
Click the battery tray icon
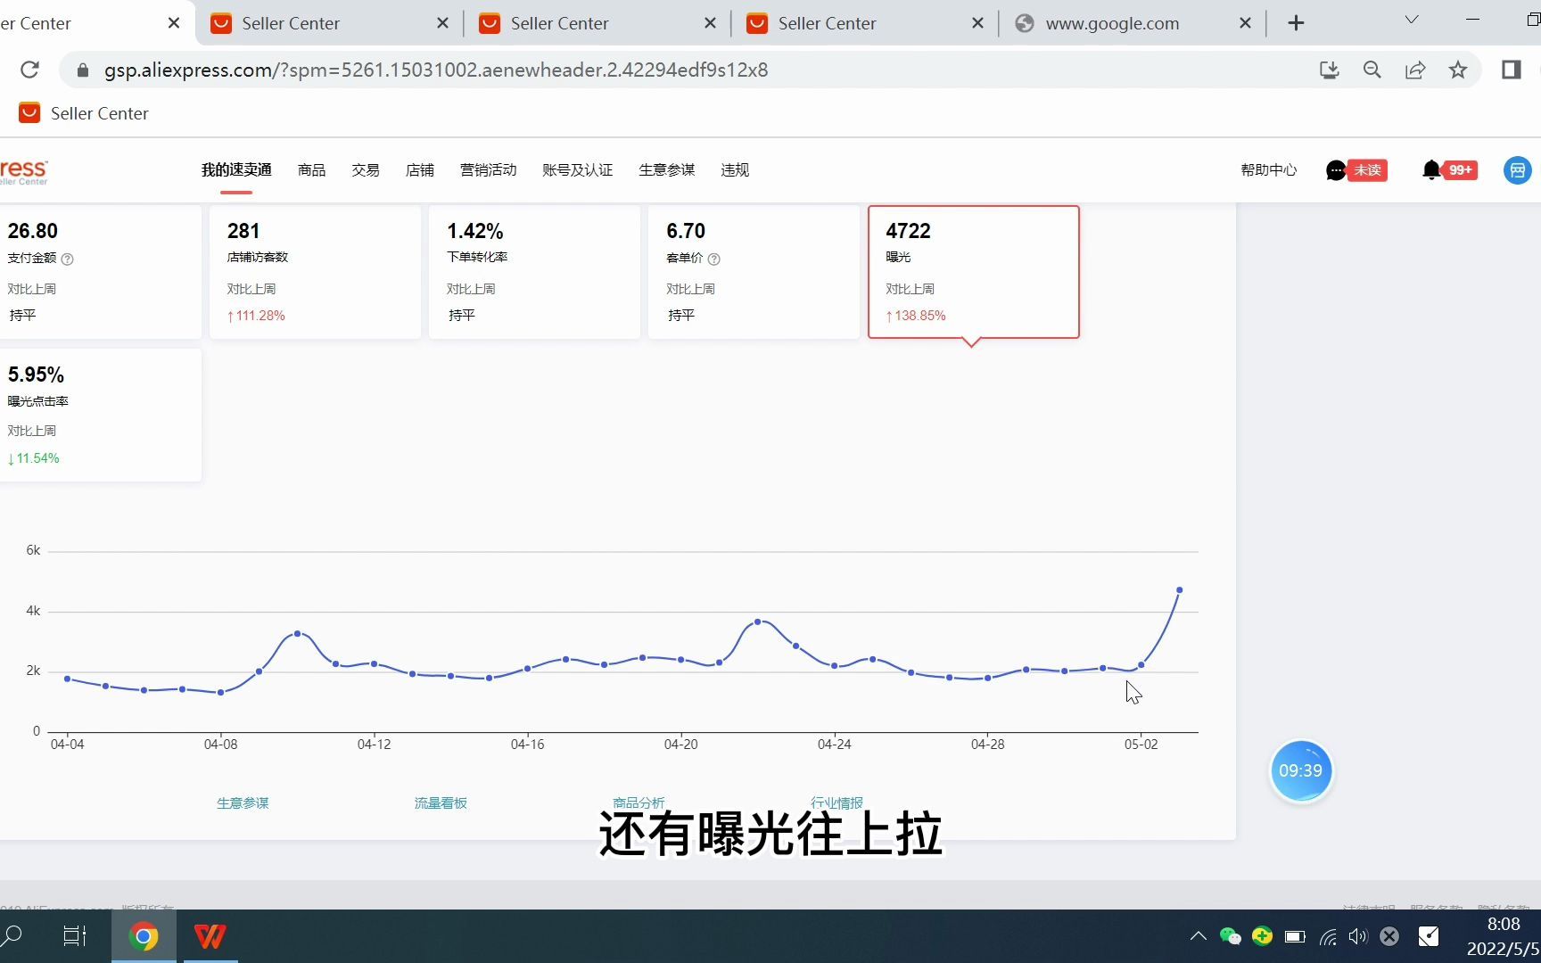coord(1295,936)
